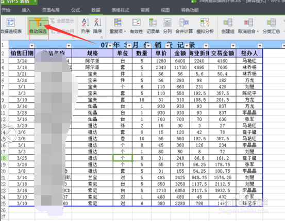
Task: Click row header 27
Action: [x=4, y=217]
